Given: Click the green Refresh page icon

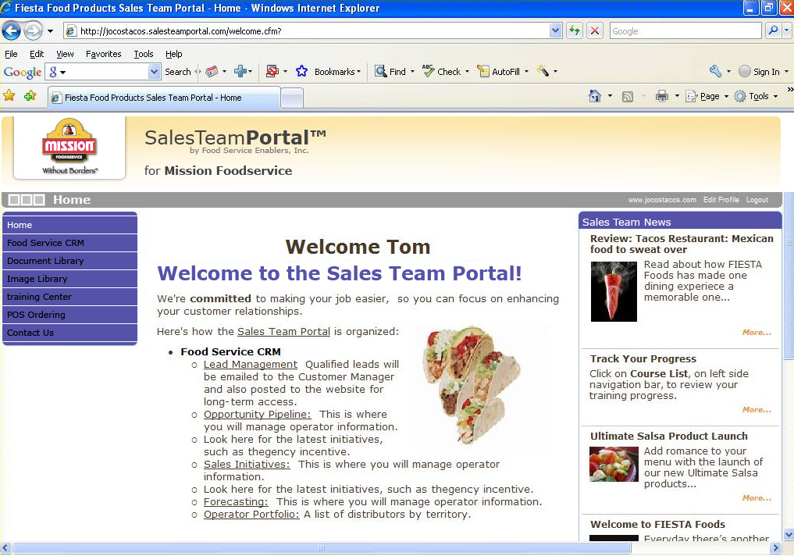Looking at the screenshot, I should coord(575,30).
